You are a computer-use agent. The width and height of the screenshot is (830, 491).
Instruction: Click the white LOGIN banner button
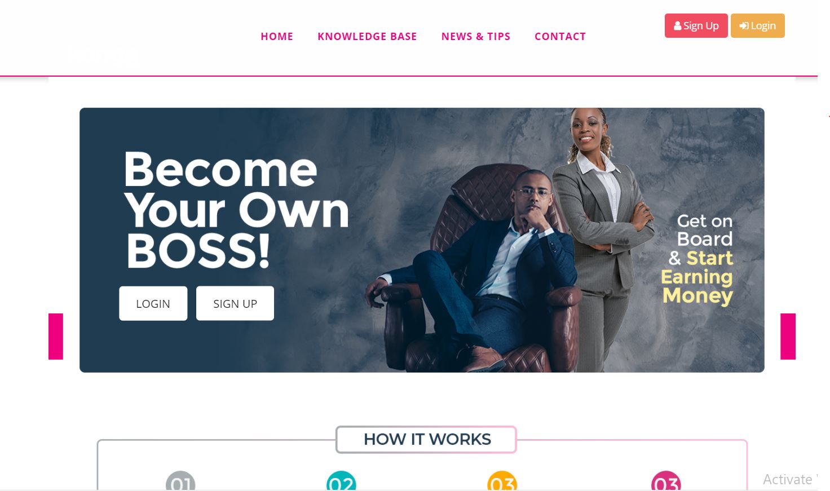153,303
